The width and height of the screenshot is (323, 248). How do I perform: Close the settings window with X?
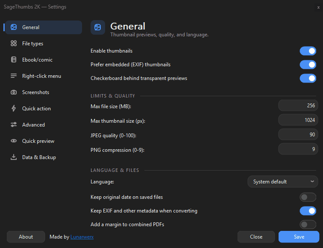pos(318,7)
